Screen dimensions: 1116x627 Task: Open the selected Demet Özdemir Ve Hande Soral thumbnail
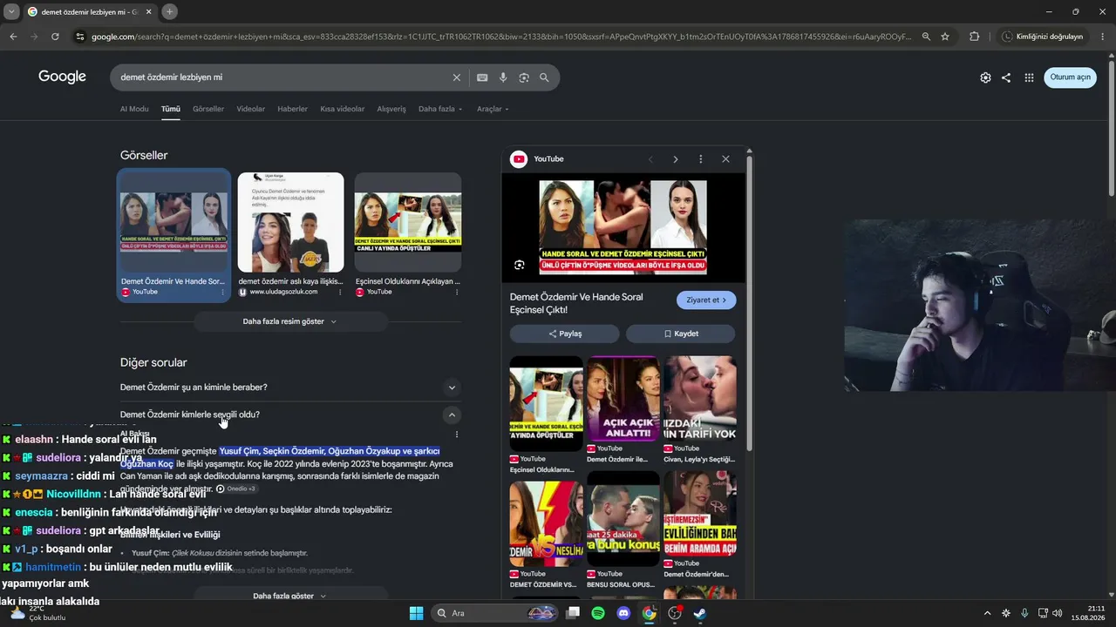pos(174,235)
